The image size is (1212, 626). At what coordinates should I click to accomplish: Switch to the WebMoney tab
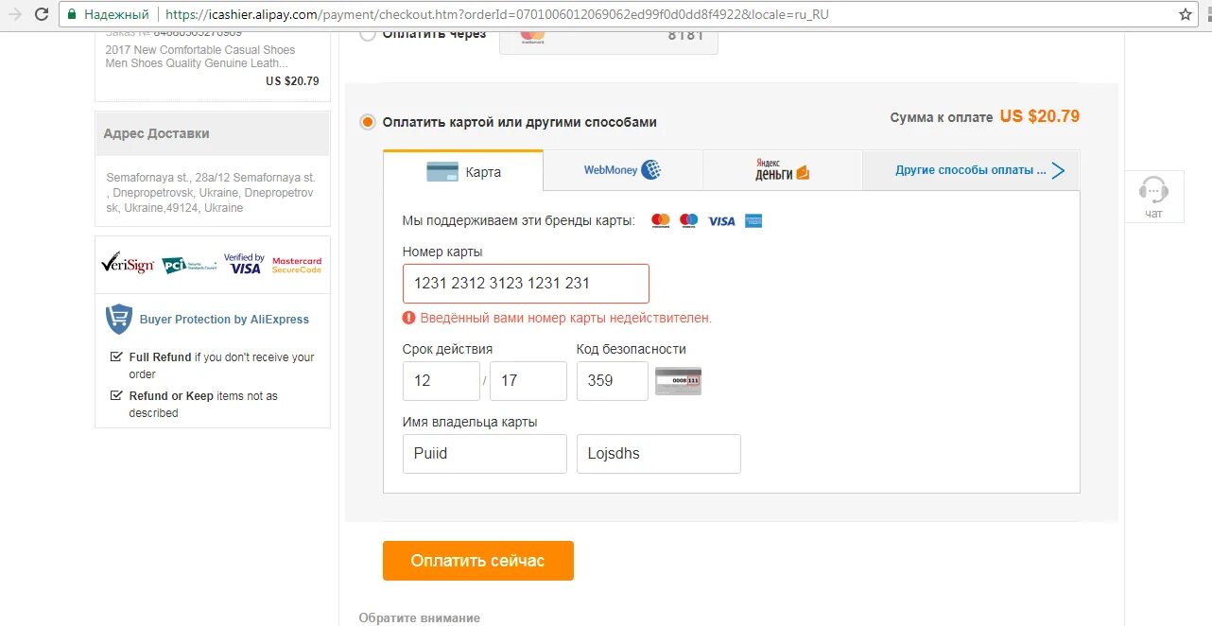(x=623, y=170)
